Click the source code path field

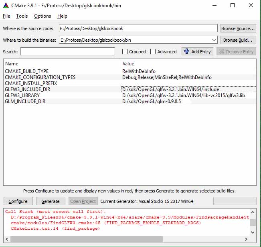coord(138,28)
